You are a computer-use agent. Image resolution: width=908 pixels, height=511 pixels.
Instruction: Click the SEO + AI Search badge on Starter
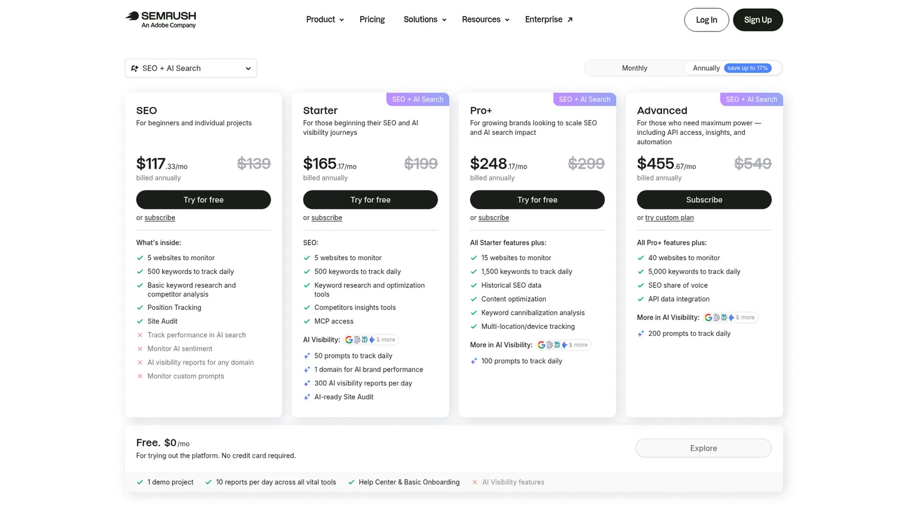click(x=417, y=99)
